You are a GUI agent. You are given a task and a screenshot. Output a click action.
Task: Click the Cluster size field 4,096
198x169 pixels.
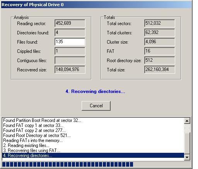(x=160, y=42)
